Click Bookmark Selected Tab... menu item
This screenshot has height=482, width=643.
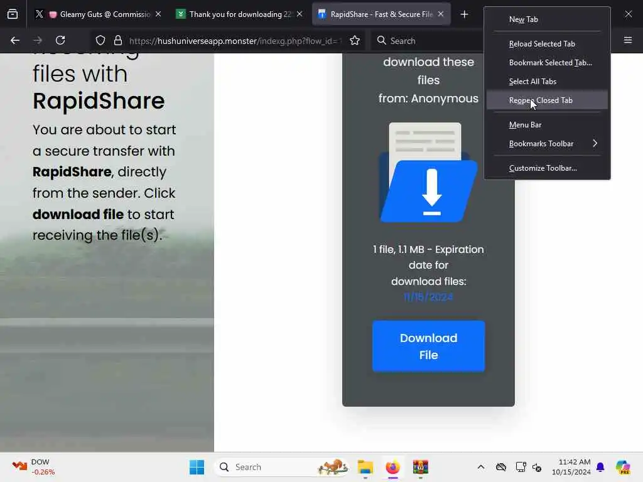[547, 62]
